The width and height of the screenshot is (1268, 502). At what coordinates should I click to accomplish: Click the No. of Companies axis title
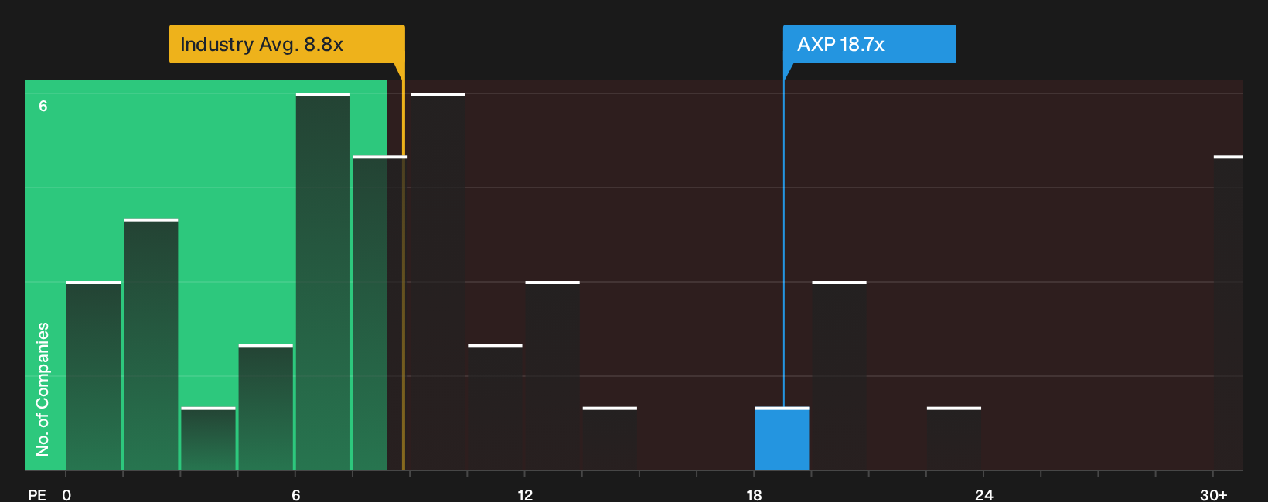43,389
